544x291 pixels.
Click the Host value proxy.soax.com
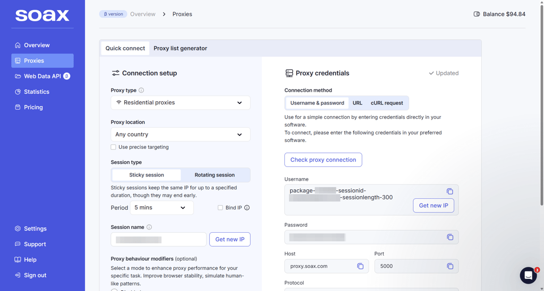(x=309, y=266)
